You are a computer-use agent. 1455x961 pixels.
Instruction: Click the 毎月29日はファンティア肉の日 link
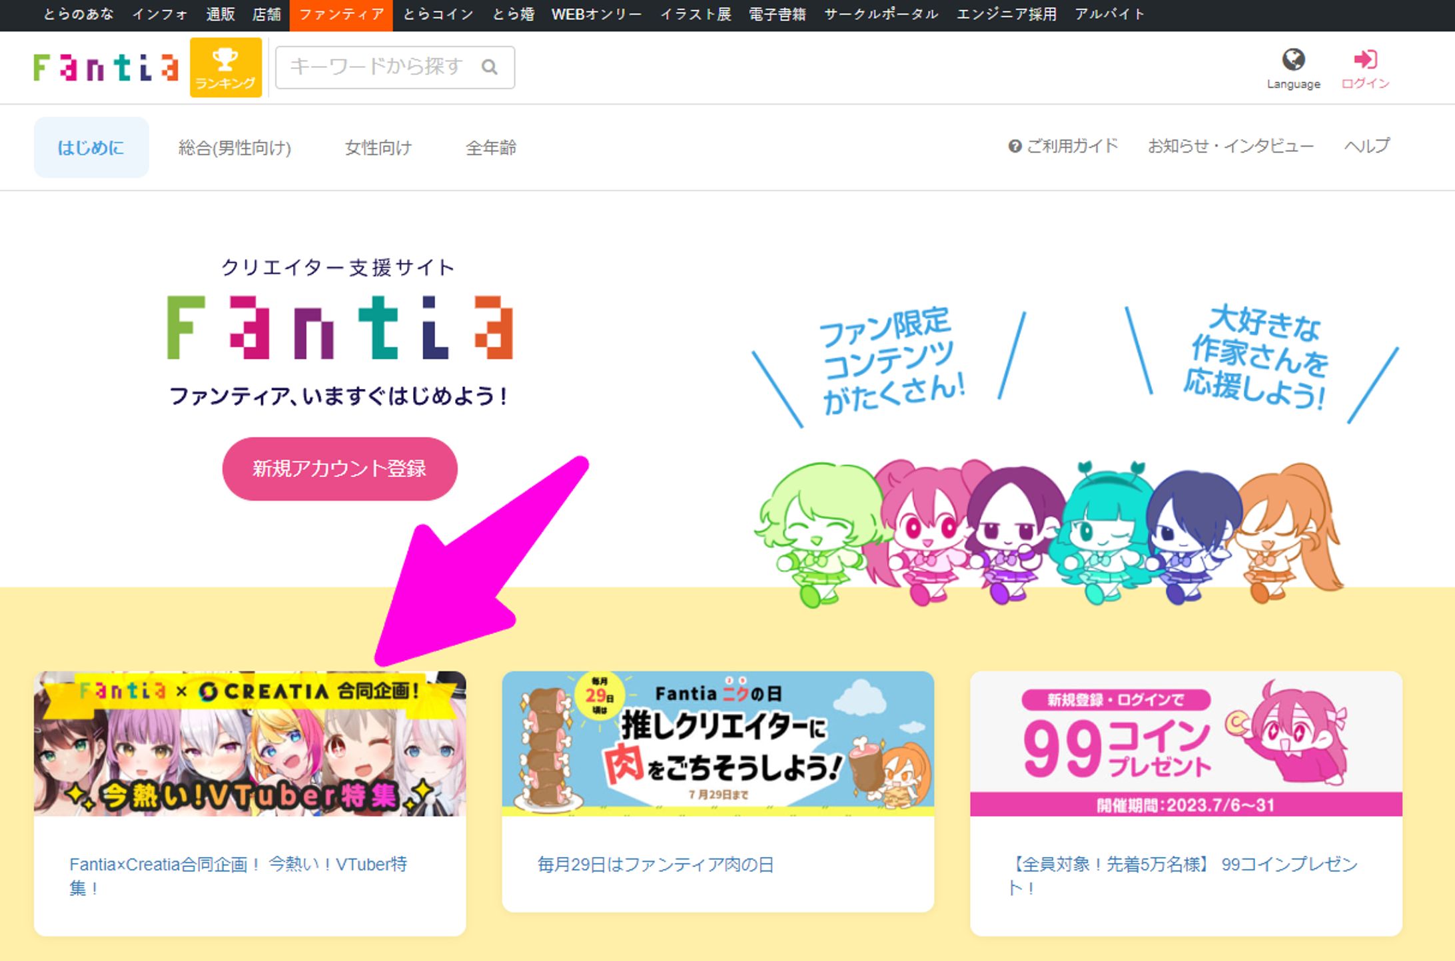coord(656,864)
